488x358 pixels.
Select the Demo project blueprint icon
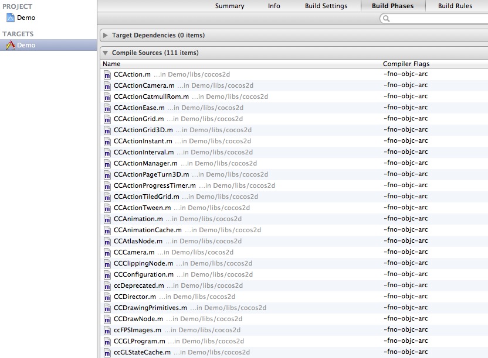(11, 18)
